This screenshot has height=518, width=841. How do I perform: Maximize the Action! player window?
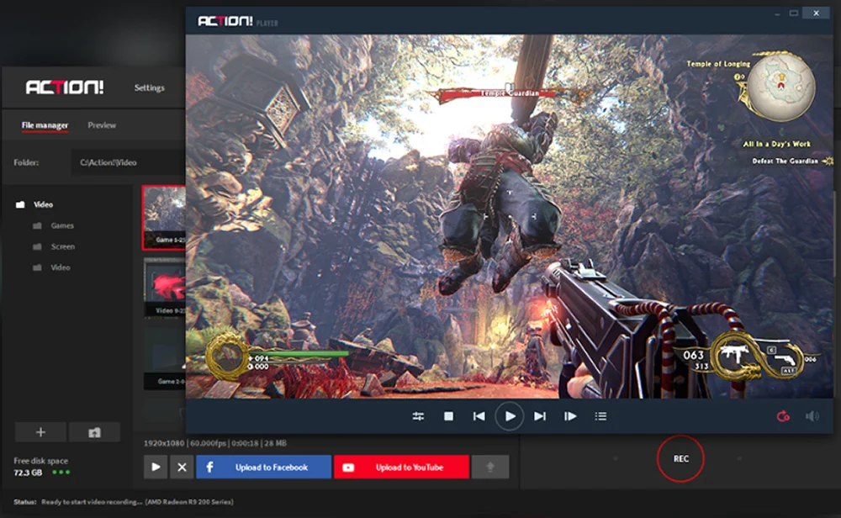tap(794, 13)
